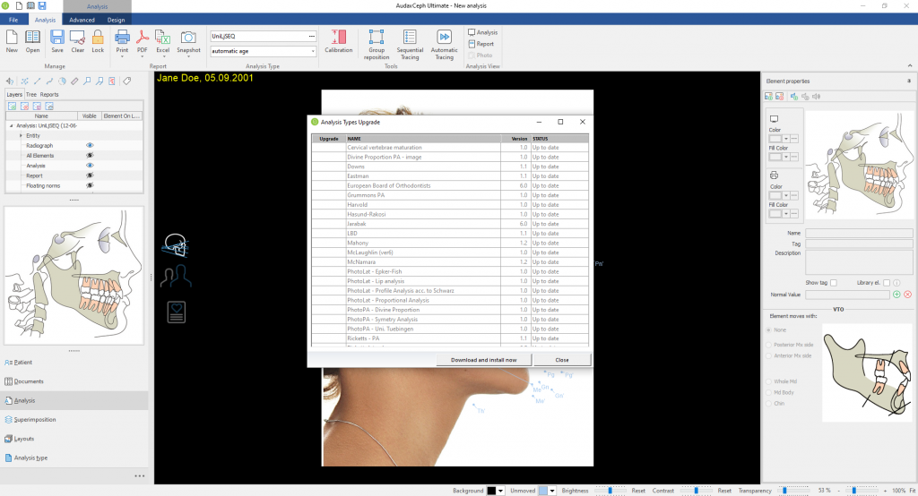Toggle Radiograph layer visibility eye
This screenshot has width=918, height=496.
pyautogui.click(x=90, y=145)
